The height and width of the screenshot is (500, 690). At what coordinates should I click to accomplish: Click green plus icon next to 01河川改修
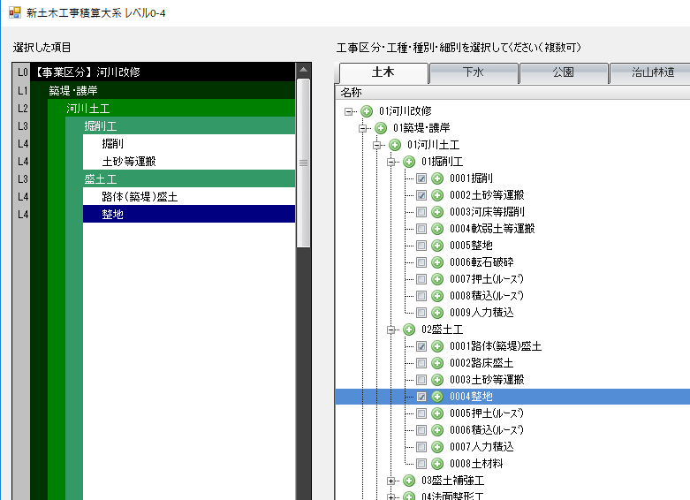[x=367, y=111]
